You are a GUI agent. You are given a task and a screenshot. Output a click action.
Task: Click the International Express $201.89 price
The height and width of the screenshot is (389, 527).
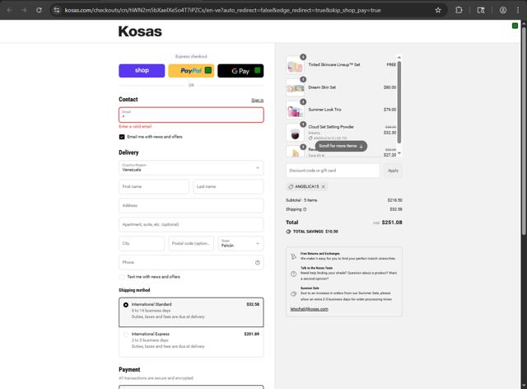(252, 334)
